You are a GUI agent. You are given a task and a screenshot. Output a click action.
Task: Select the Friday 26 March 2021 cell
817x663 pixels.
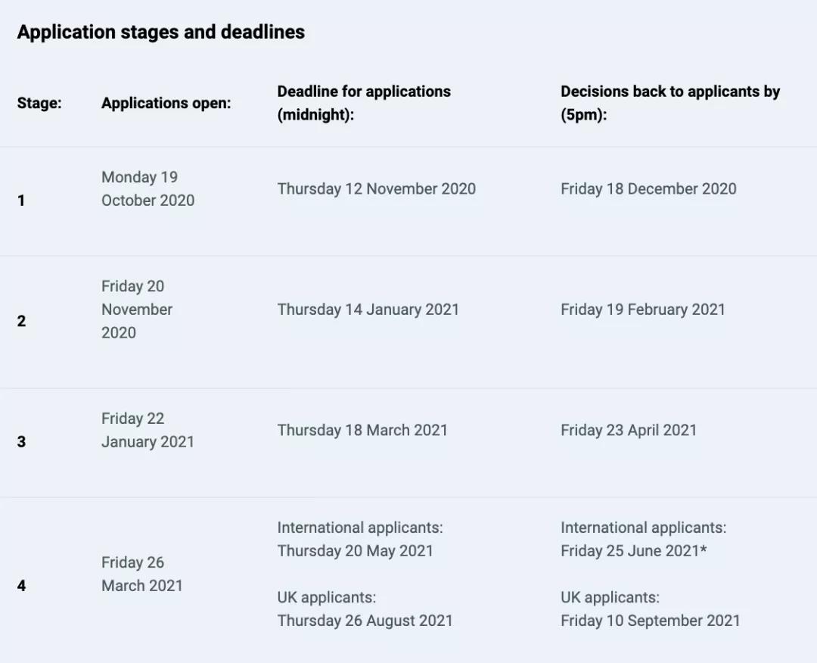141,574
